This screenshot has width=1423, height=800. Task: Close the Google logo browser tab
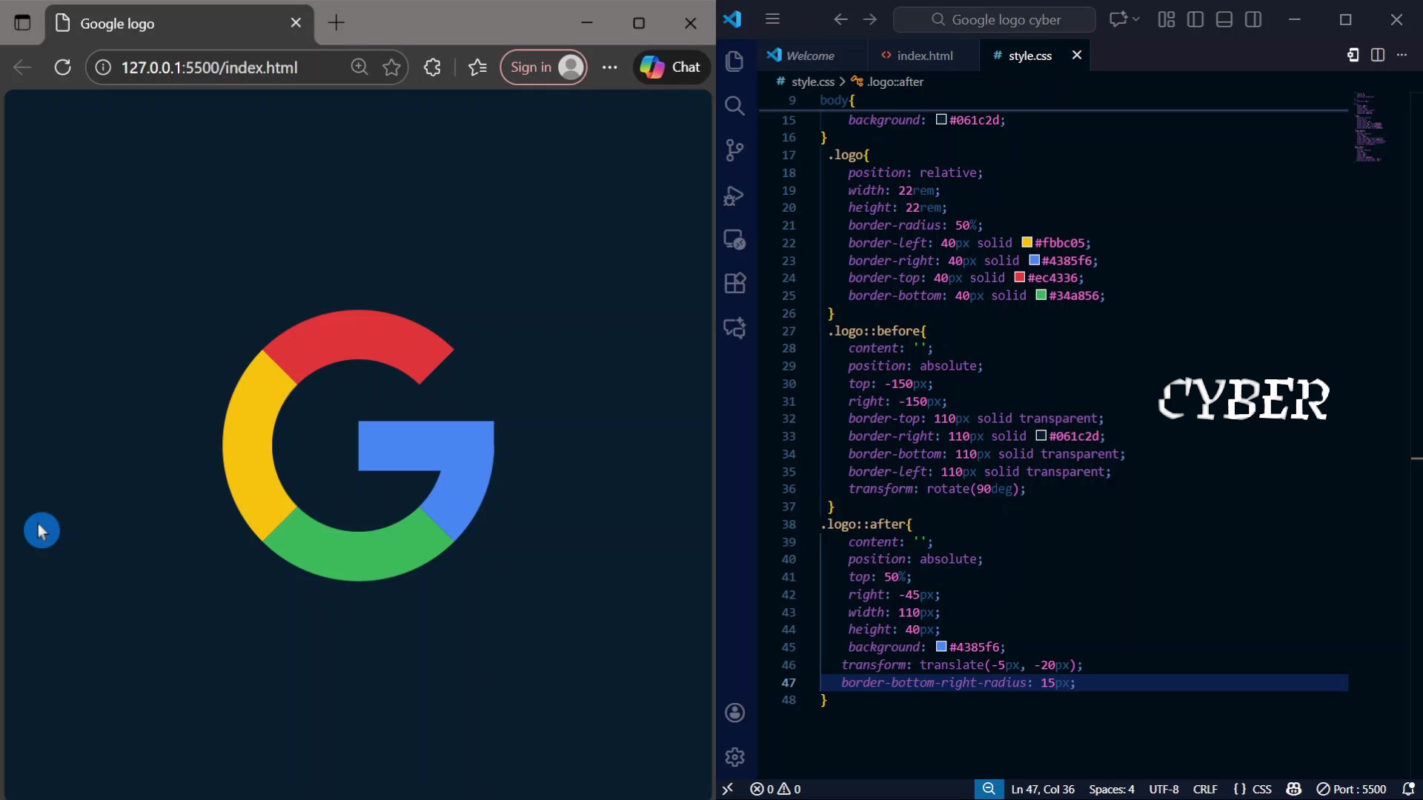click(296, 23)
